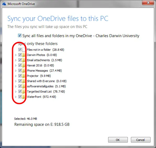Expand the Darwin Photos folder tree
156x148 pixels.
[16, 55]
